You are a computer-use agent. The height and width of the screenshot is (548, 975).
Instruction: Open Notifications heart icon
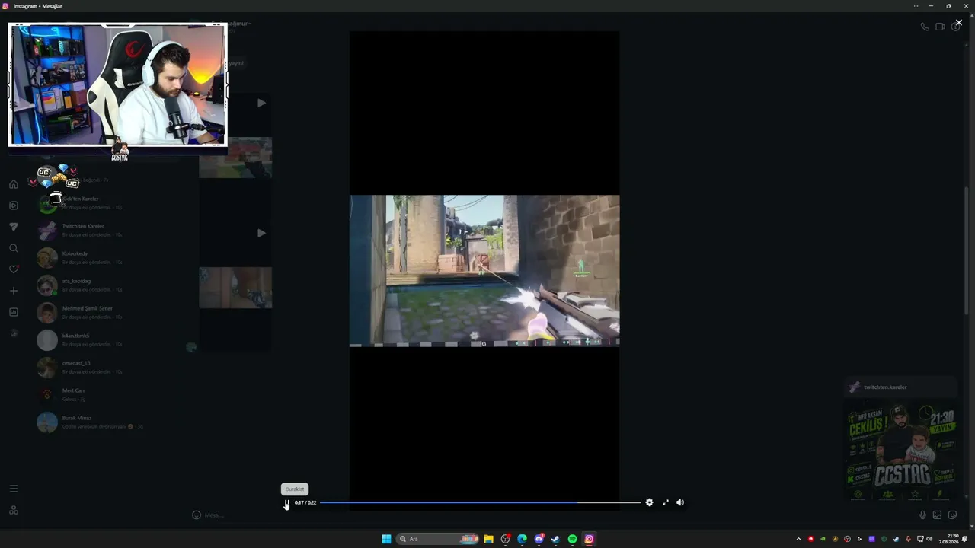pos(14,269)
